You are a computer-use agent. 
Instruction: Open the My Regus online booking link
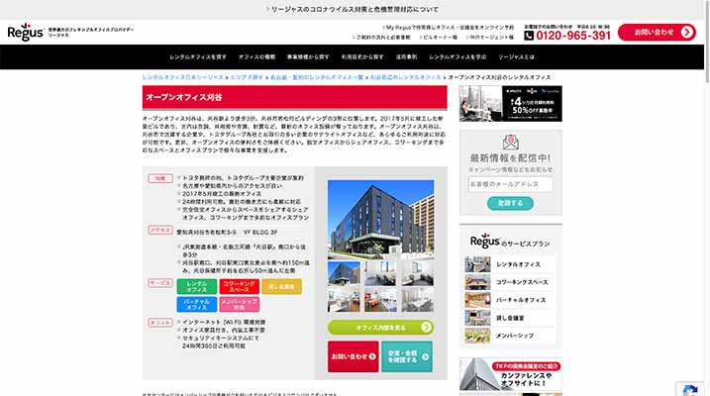(448, 28)
